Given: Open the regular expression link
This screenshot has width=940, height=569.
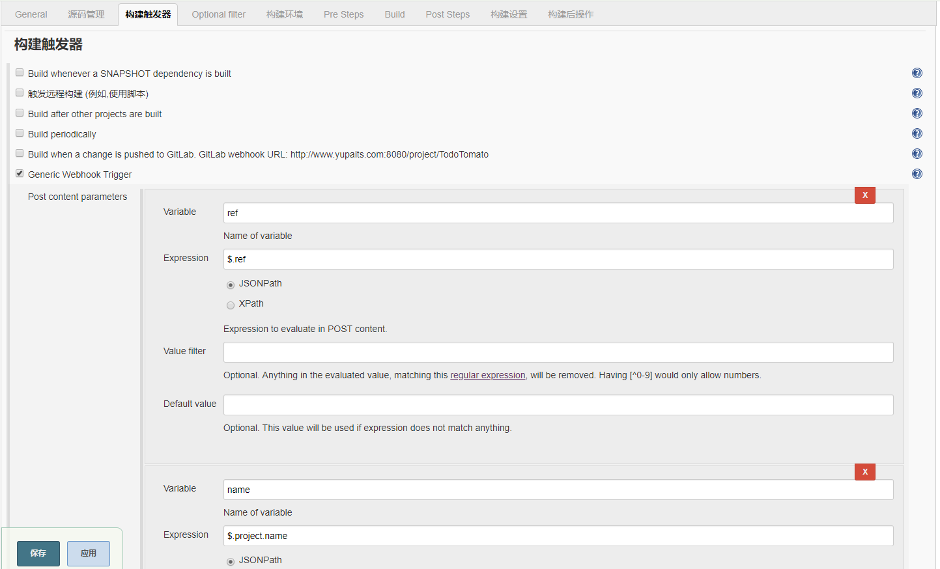Looking at the screenshot, I should pos(487,376).
